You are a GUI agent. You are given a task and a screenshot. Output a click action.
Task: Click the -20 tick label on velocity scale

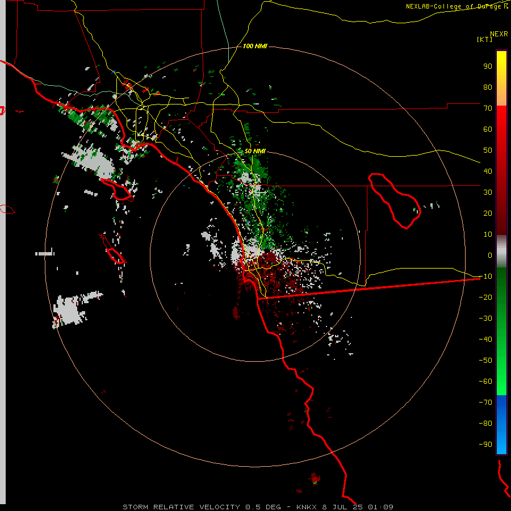pos(485,297)
